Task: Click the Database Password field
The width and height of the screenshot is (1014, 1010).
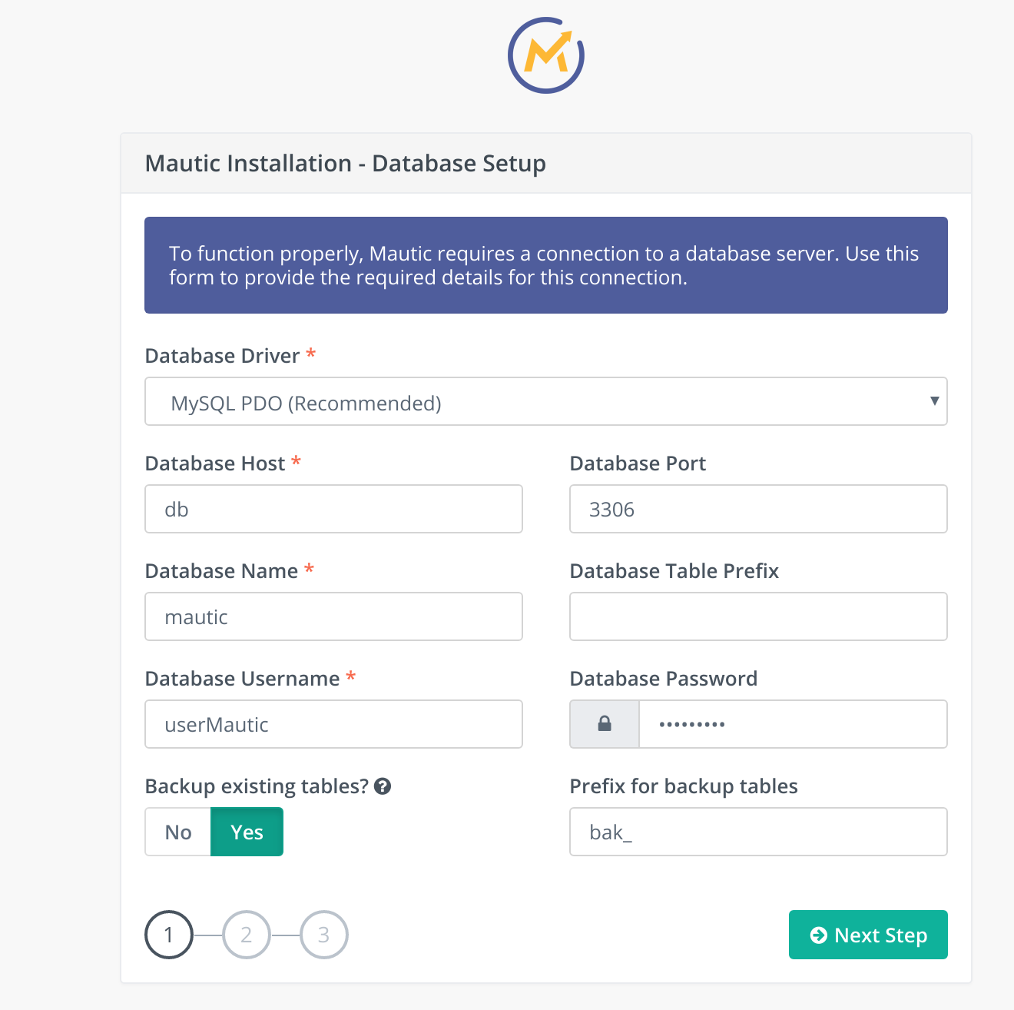Action: click(x=793, y=724)
